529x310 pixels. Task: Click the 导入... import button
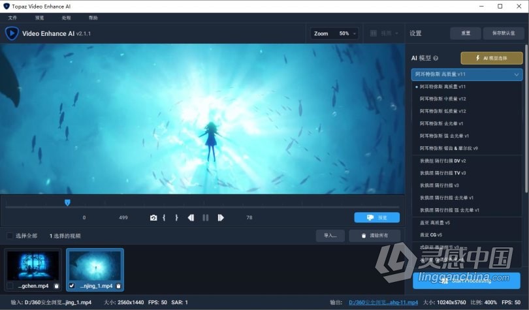point(330,236)
